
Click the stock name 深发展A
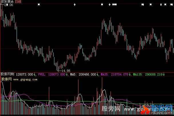[7, 1]
